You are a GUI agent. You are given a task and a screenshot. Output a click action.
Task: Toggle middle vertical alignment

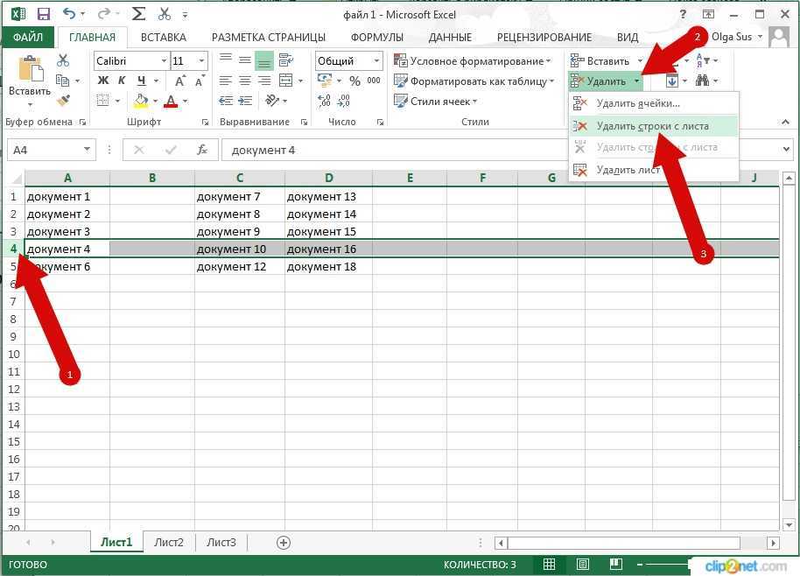point(245,60)
